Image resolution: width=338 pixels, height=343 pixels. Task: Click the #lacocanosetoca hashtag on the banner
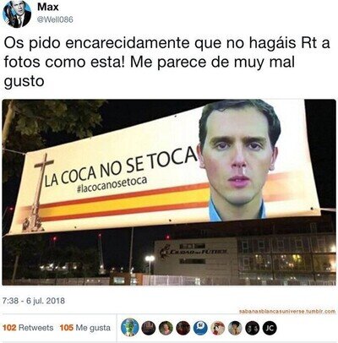click(112, 185)
